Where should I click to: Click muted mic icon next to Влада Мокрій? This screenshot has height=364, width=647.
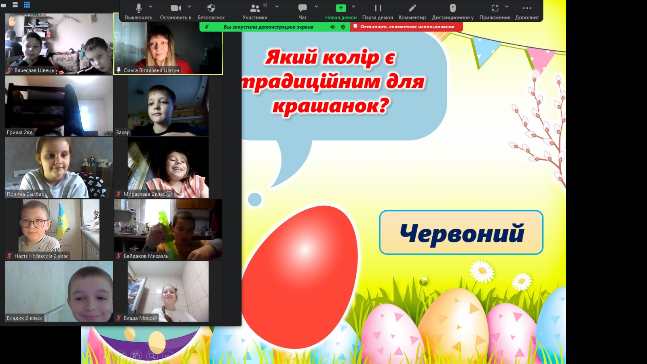[118, 318]
